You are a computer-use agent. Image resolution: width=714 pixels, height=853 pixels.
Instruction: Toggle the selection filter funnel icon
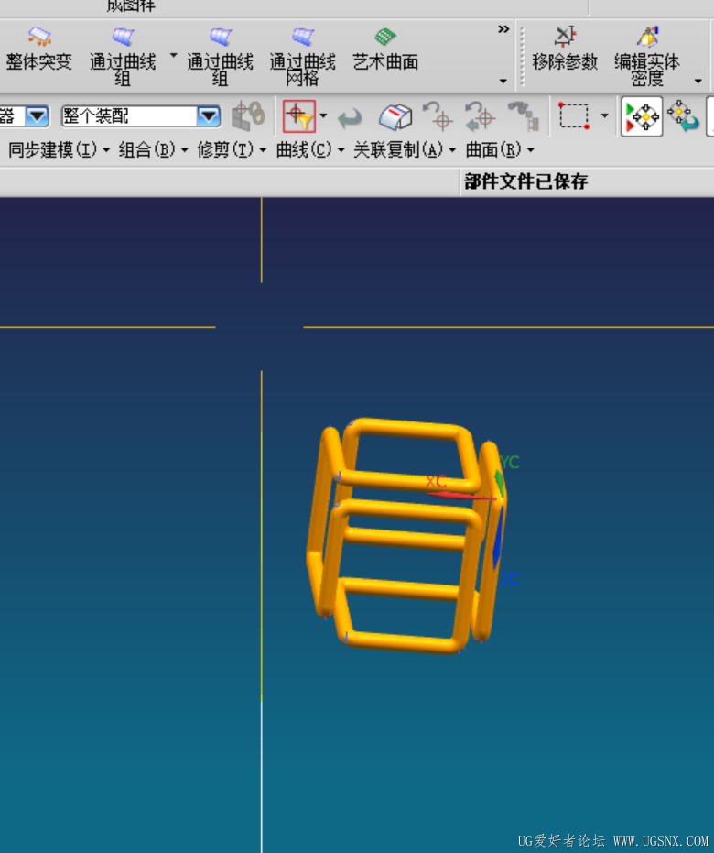298,115
